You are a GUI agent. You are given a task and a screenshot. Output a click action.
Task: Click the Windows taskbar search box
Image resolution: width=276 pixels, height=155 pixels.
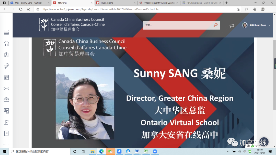[40, 151]
